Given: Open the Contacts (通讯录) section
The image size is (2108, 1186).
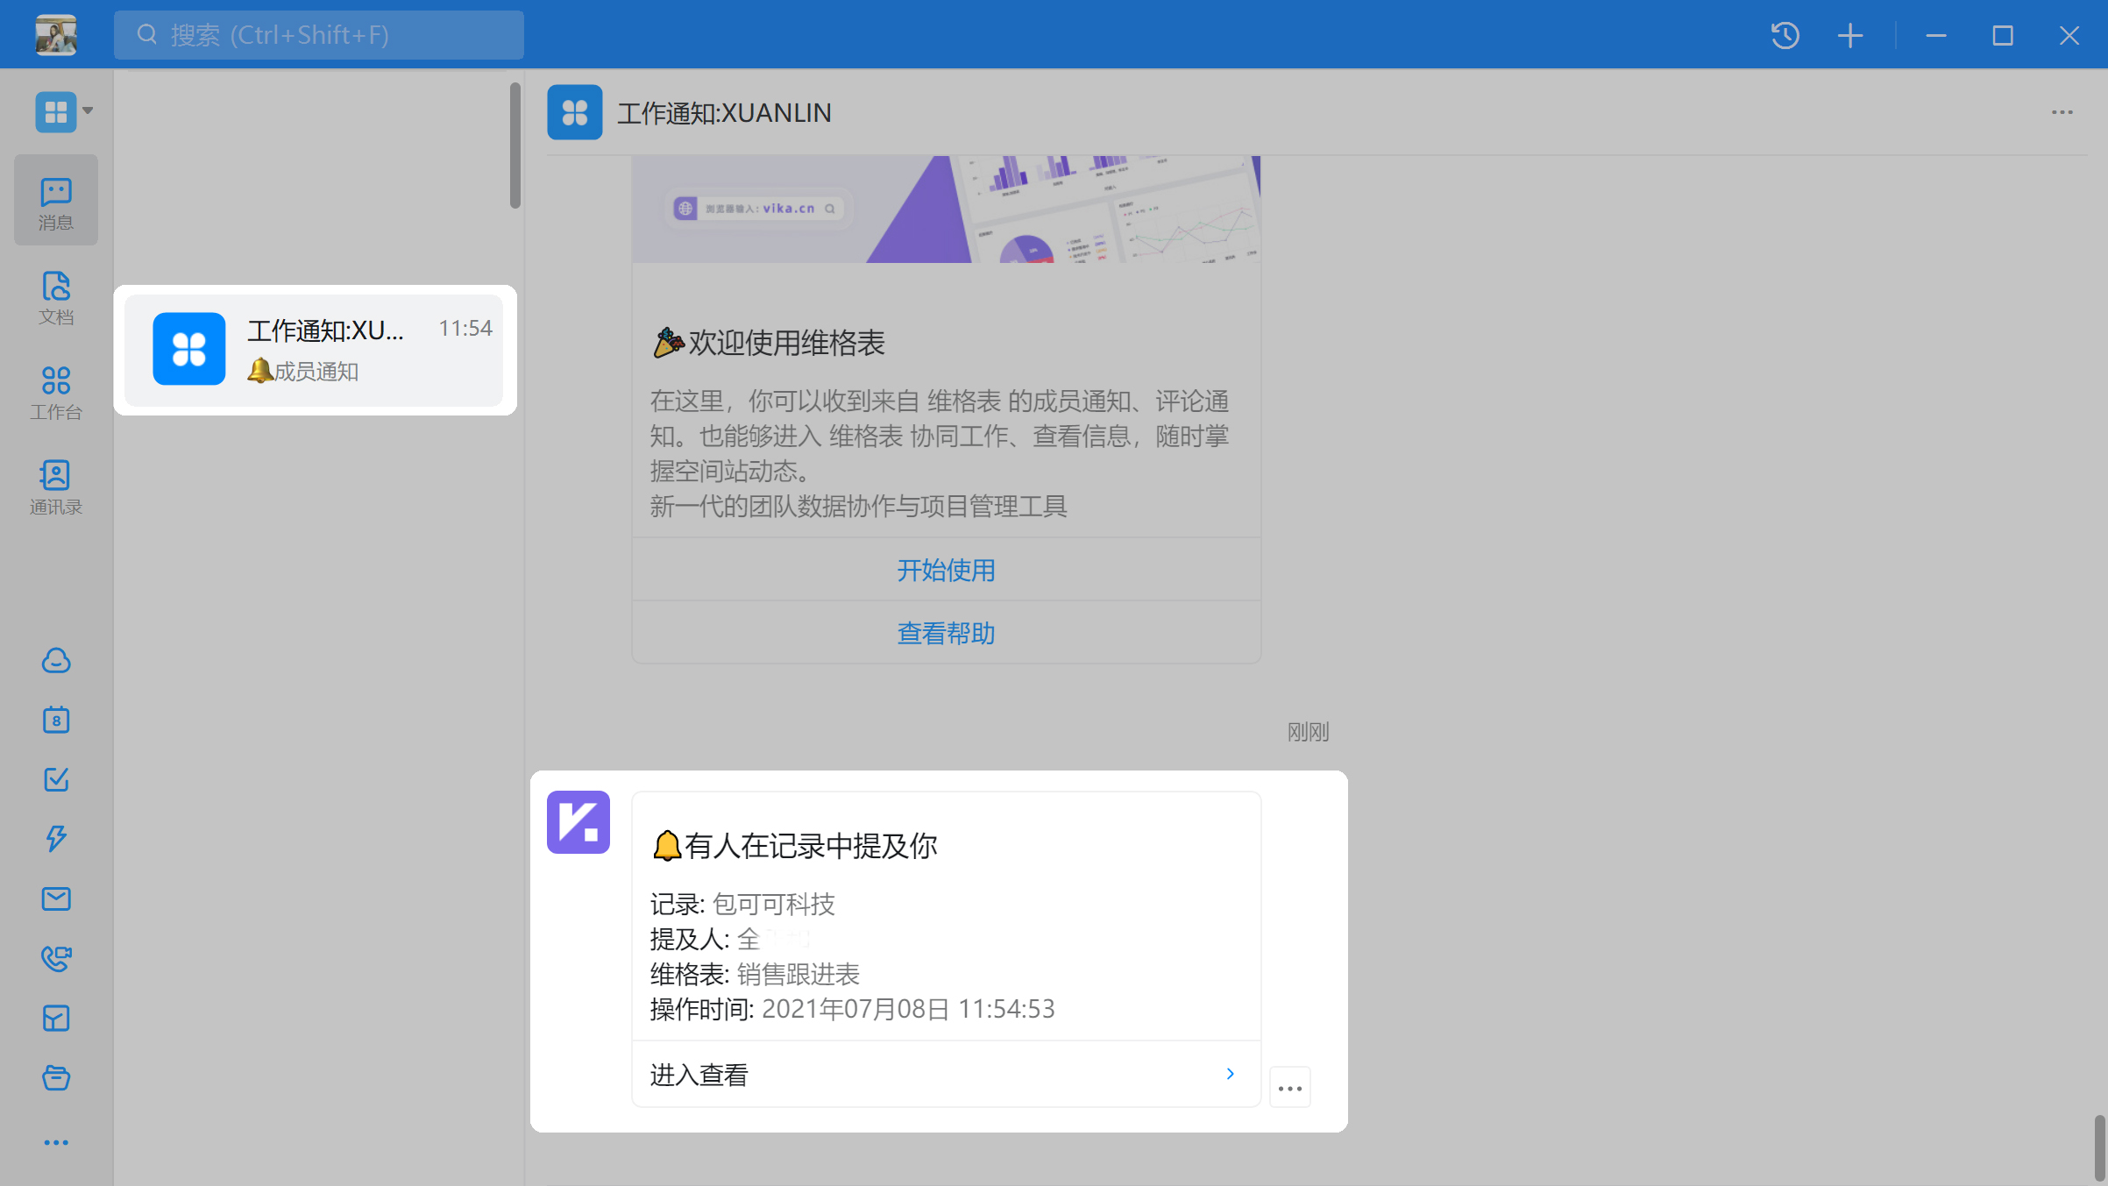Looking at the screenshot, I should (x=55, y=486).
